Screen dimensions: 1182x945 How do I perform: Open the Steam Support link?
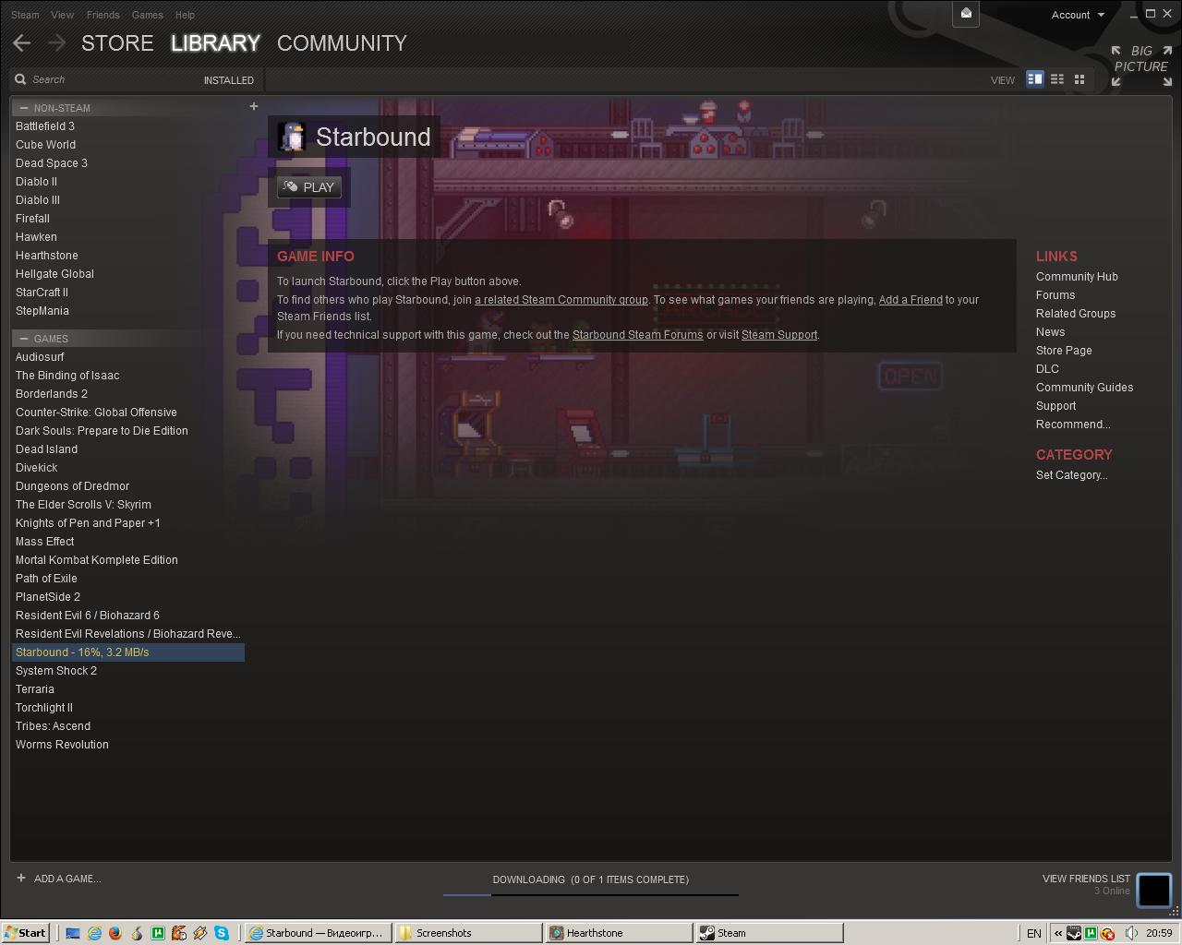[779, 335]
